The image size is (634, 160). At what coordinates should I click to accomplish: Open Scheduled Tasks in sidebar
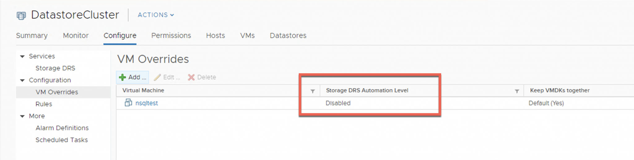click(62, 140)
